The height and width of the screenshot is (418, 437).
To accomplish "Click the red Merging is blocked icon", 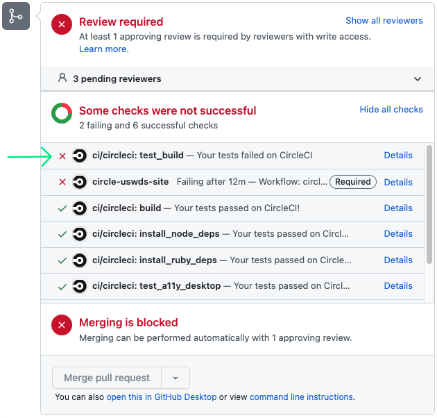I will point(62,325).
